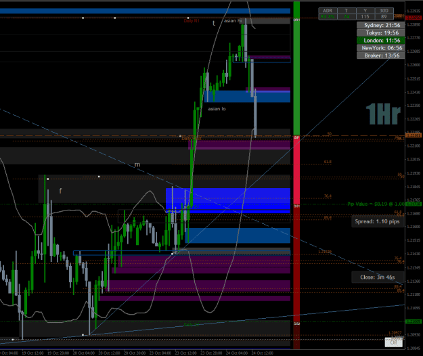Click the green segment of pivot range bar
Viewport: 423px width, 356px height.
coord(296,68)
